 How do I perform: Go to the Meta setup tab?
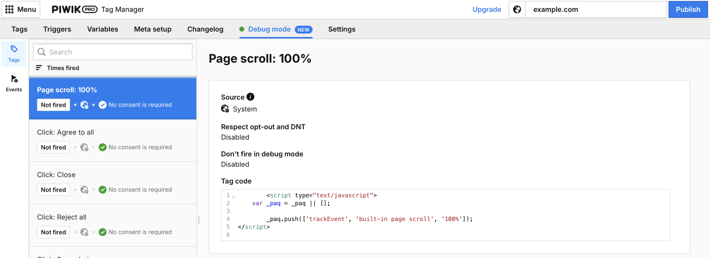tap(153, 29)
